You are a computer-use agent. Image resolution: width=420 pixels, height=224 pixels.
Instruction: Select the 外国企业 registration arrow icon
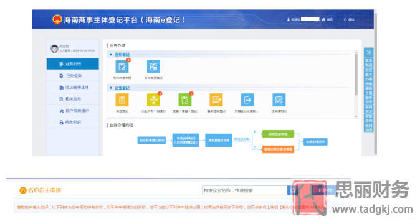(247, 100)
